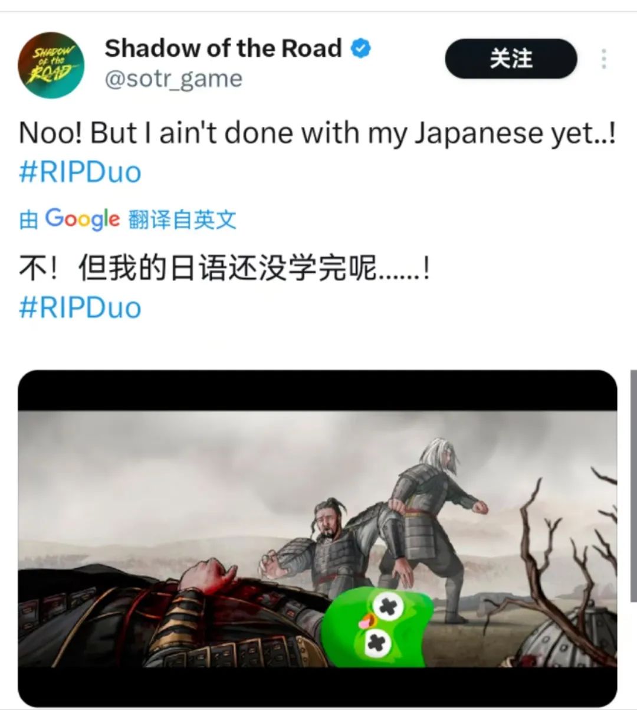Viewport: 637px width, 710px height.
Task: Click the green Duo owl in the image
Action: 376,627
